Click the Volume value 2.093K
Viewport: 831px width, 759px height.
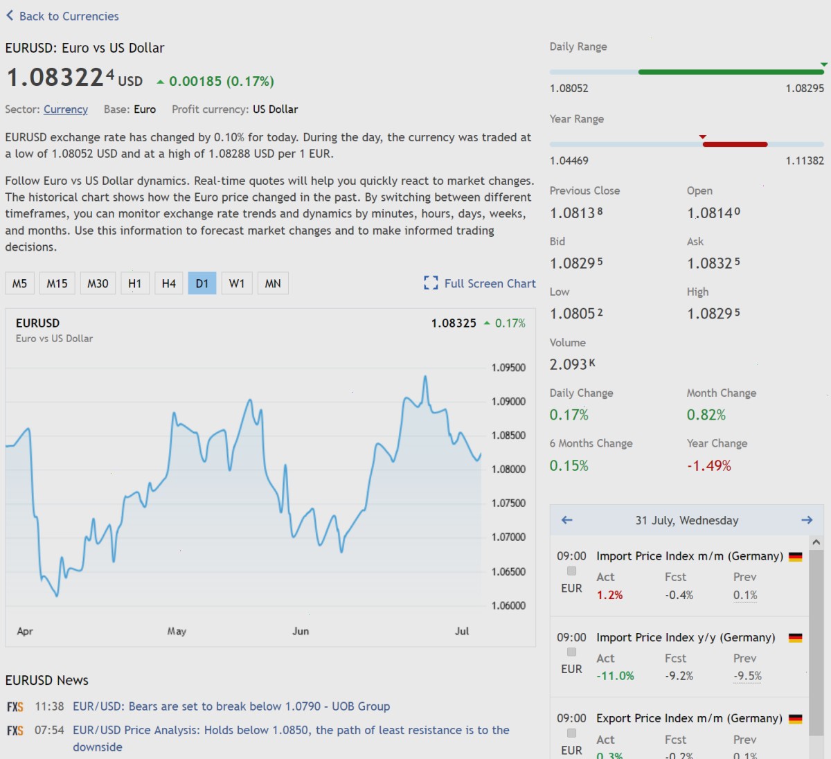[572, 364]
